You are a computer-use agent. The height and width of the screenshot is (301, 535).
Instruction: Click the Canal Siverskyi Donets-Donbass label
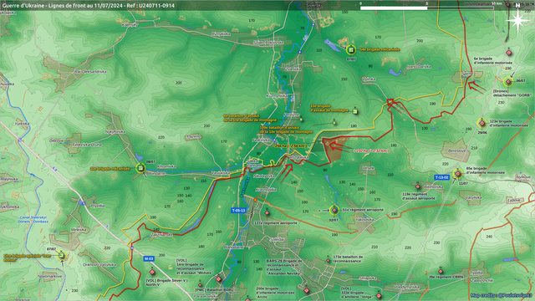pyautogui.click(x=33, y=219)
